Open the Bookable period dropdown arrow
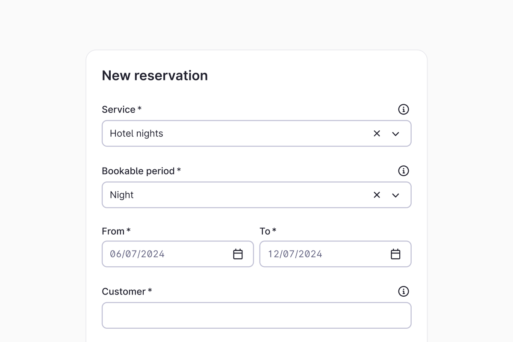Image resolution: width=513 pixels, height=342 pixels. [x=395, y=195]
